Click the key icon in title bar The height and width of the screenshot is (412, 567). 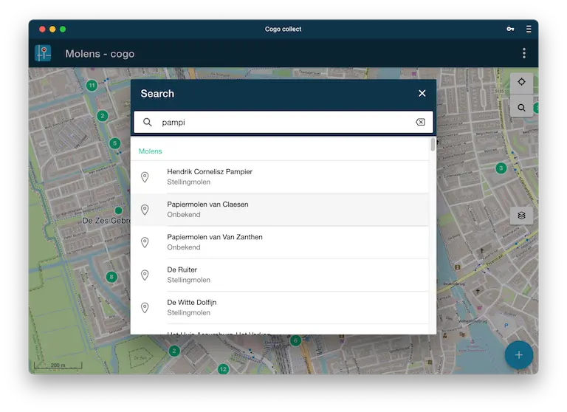click(x=510, y=29)
